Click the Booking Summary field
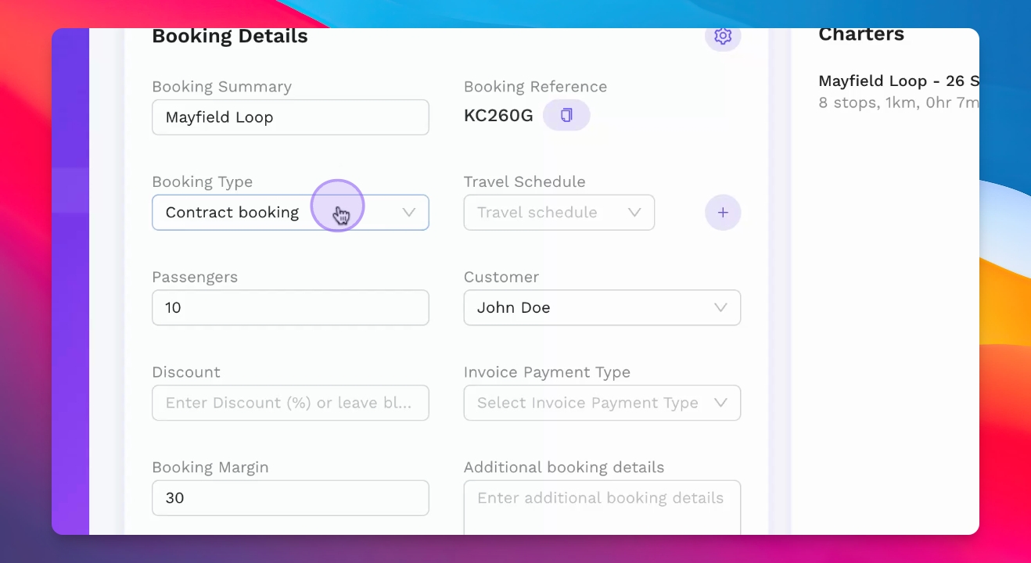Image resolution: width=1031 pixels, height=563 pixels. pyautogui.click(x=290, y=117)
